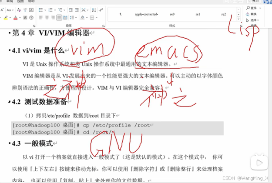Image resolution: width=272 pixels, height=183 pixels.
Task: Increase the paragraph indent
Action: coord(77,10)
